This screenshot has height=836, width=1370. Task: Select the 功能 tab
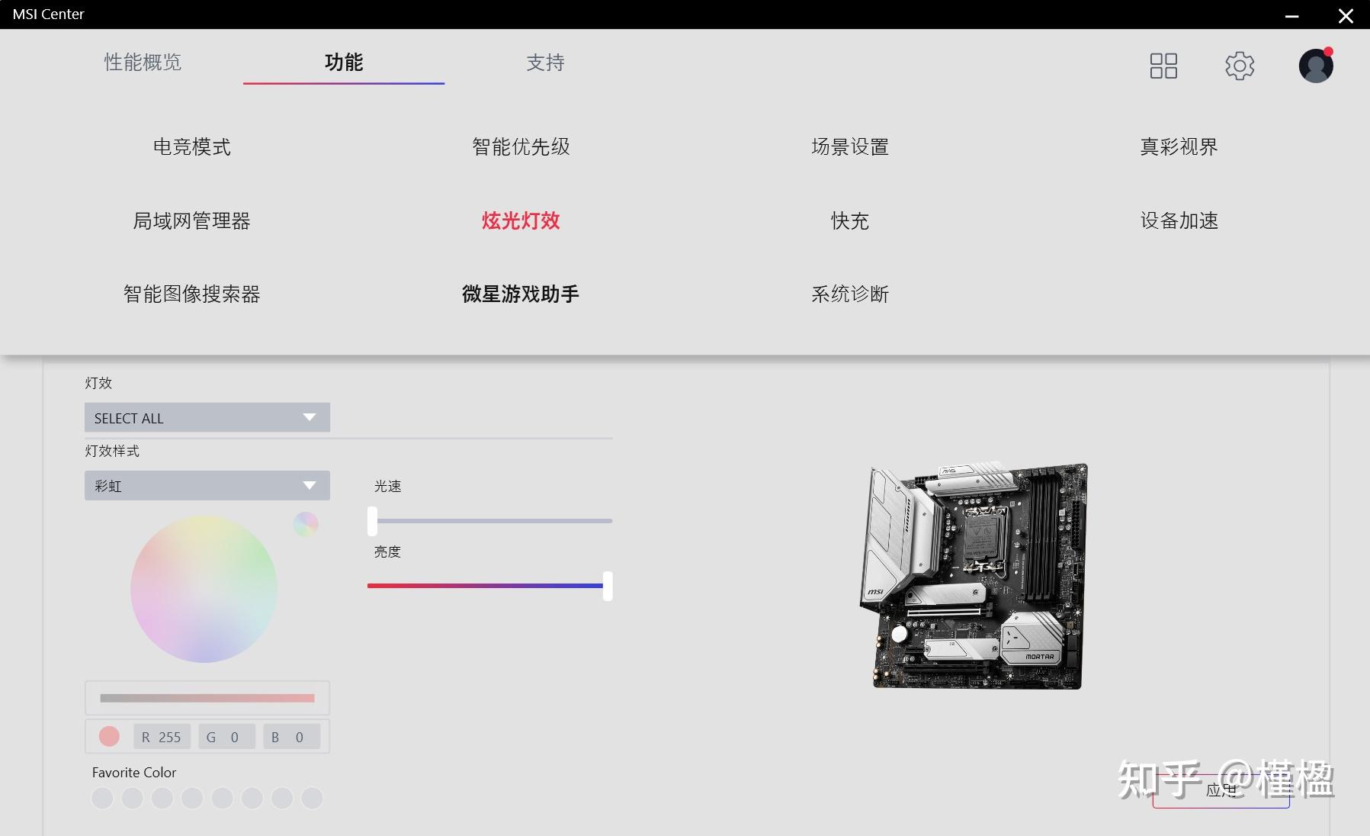pos(344,63)
